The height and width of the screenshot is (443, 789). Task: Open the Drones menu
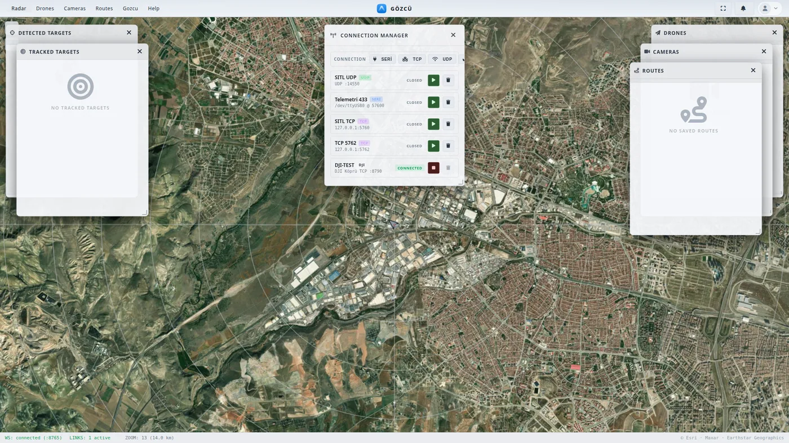coord(45,8)
